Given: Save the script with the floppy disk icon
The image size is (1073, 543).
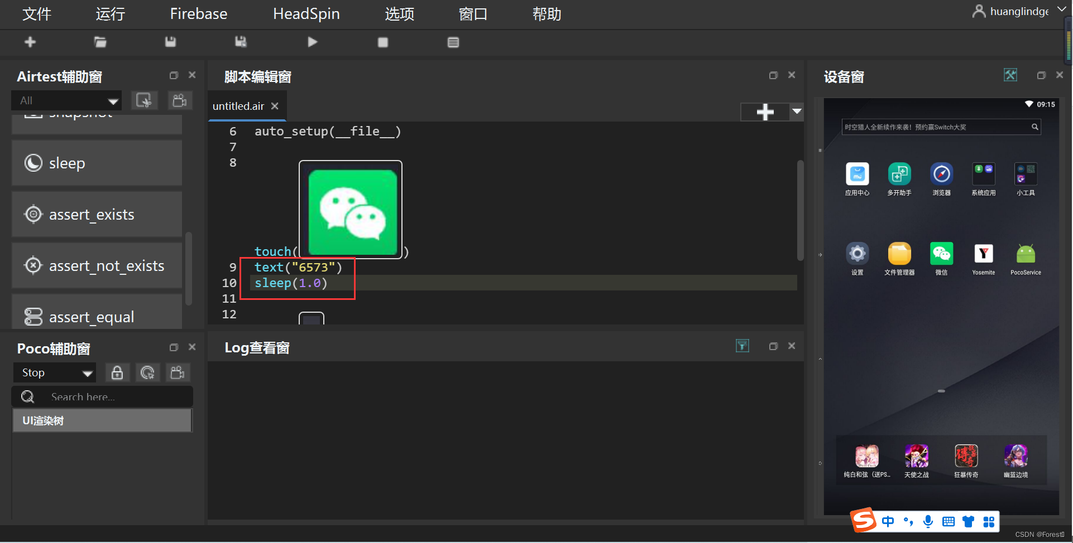Looking at the screenshot, I should pyautogui.click(x=171, y=42).
